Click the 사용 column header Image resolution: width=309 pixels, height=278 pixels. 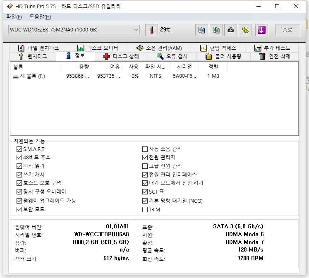click(132, 67)
